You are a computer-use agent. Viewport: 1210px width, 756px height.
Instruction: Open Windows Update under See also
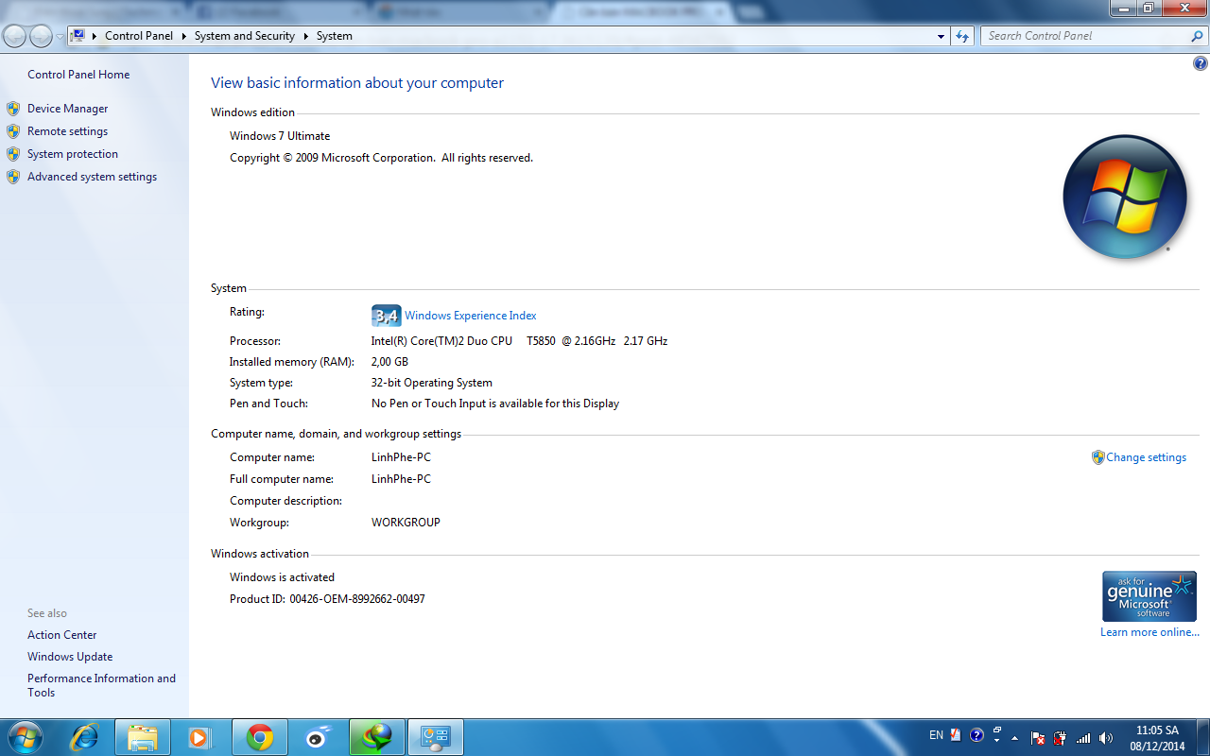70,657
